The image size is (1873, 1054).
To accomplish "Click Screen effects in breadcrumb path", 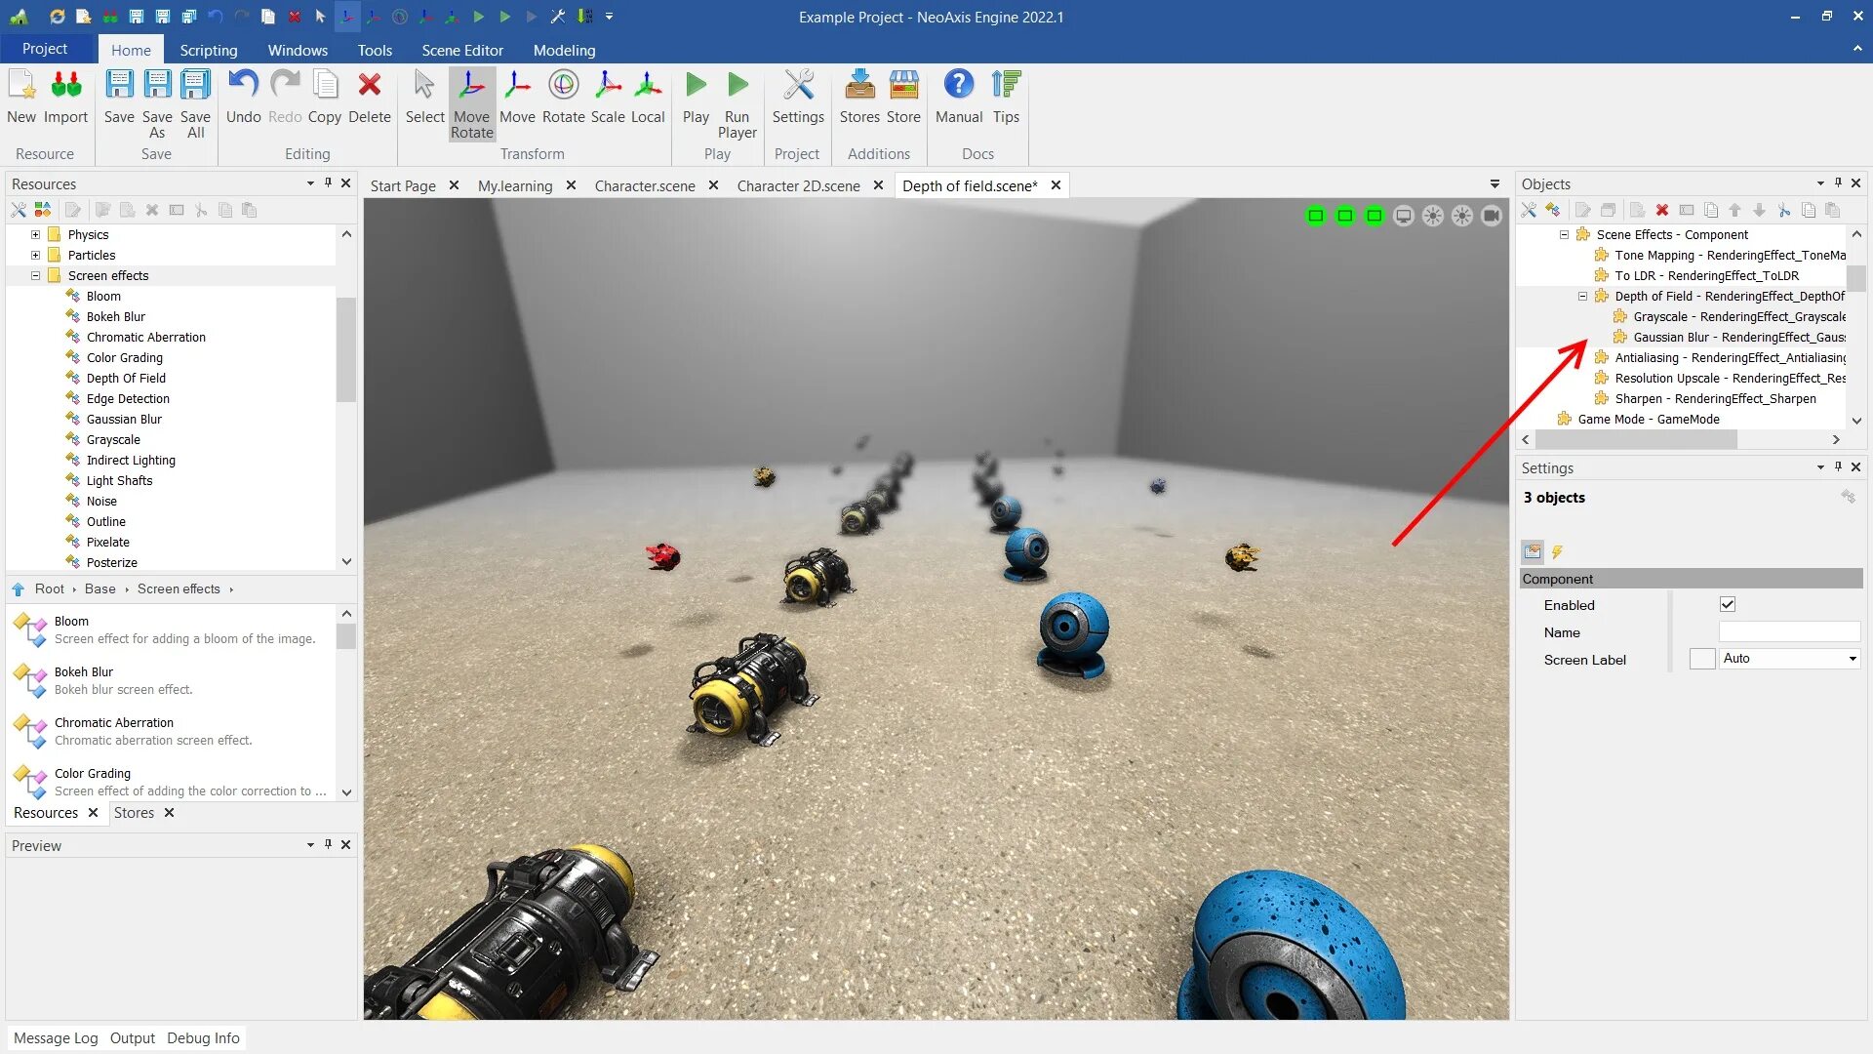I will pyautogui.click(x=179, y=588).
